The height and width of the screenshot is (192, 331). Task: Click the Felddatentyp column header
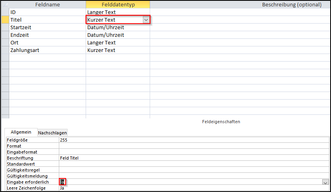118,4
